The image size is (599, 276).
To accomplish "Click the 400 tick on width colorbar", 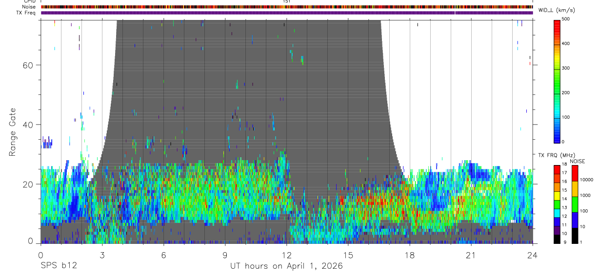I will tap(566, 44).
